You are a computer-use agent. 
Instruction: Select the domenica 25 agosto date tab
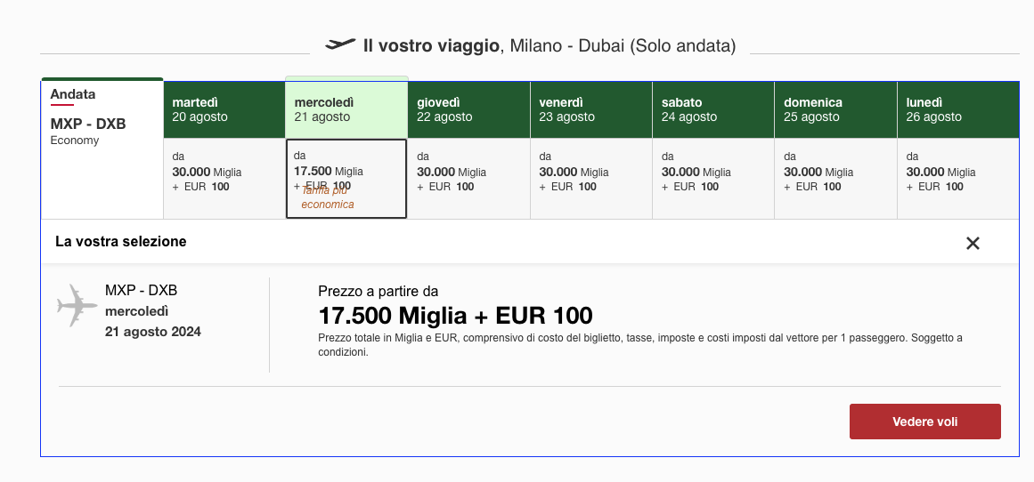click(x=835, y=110)
